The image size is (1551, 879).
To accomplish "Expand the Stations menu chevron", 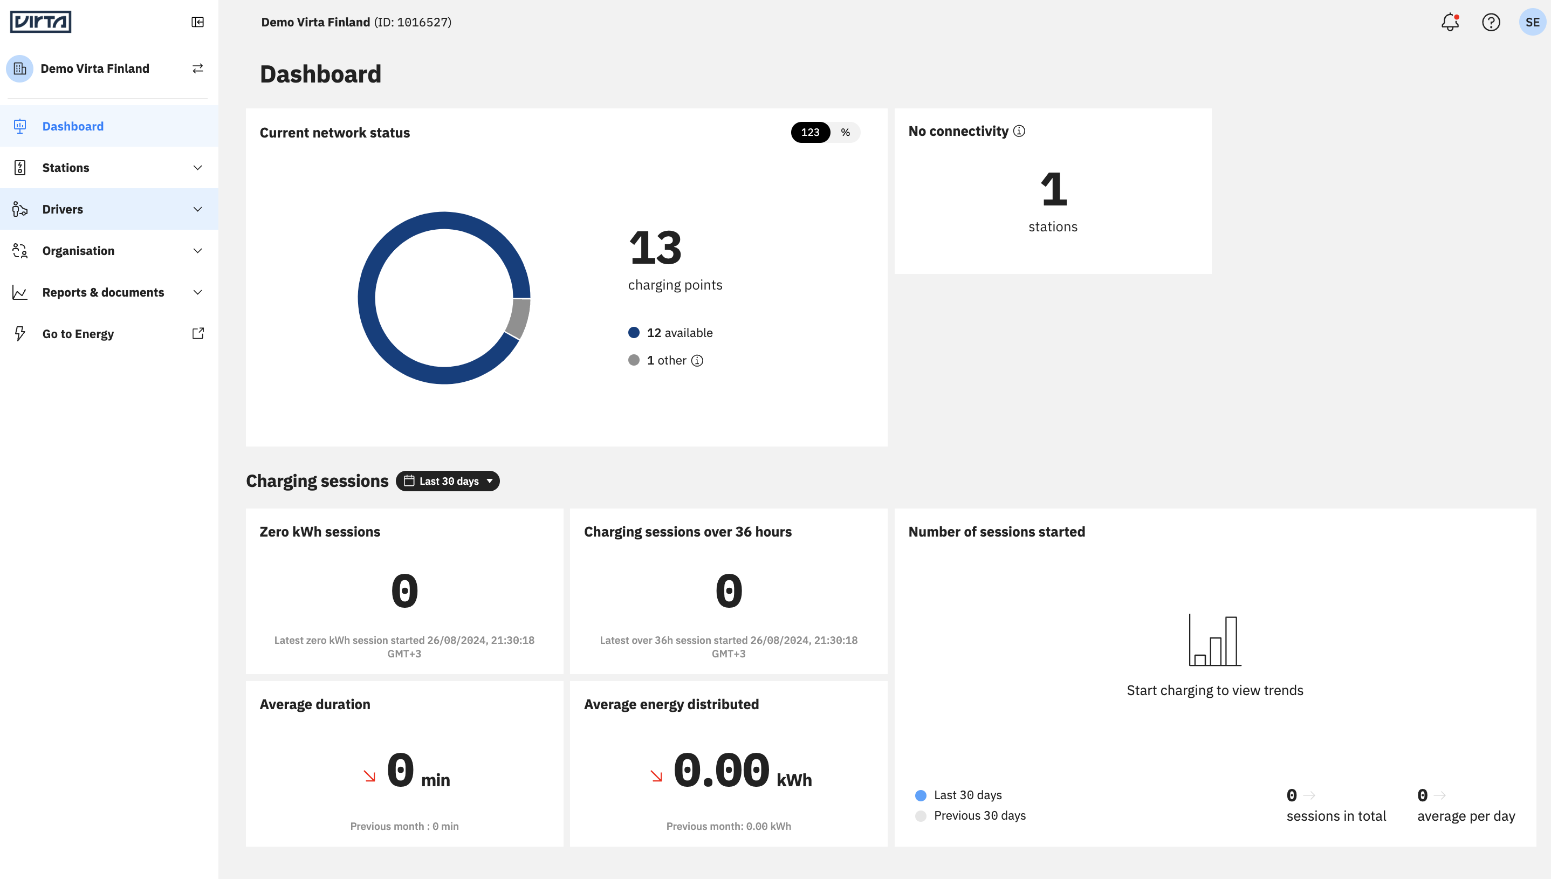I will (x=197, y=168).
